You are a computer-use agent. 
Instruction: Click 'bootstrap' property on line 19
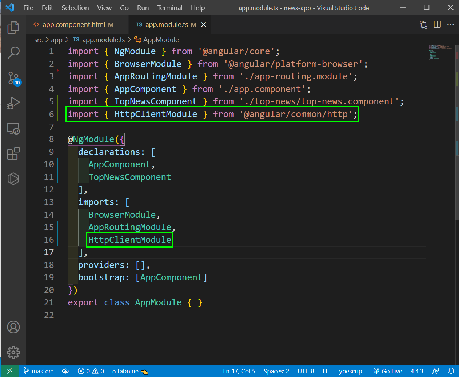[101, 277]
